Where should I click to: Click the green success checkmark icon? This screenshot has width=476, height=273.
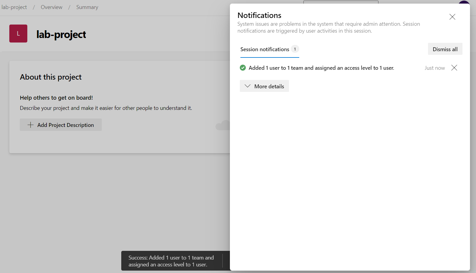tap(243, 68)
